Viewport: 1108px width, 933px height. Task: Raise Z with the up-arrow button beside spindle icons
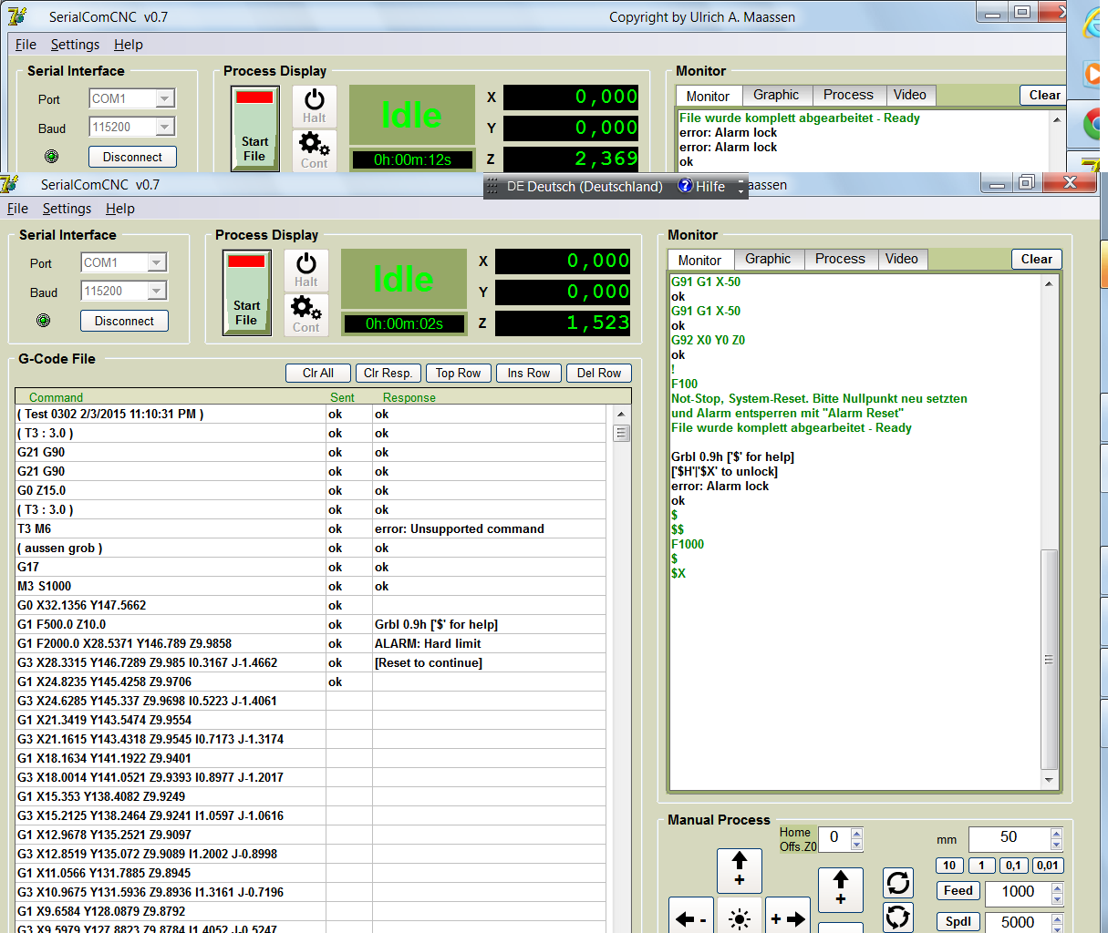click(x=841, y=889)
